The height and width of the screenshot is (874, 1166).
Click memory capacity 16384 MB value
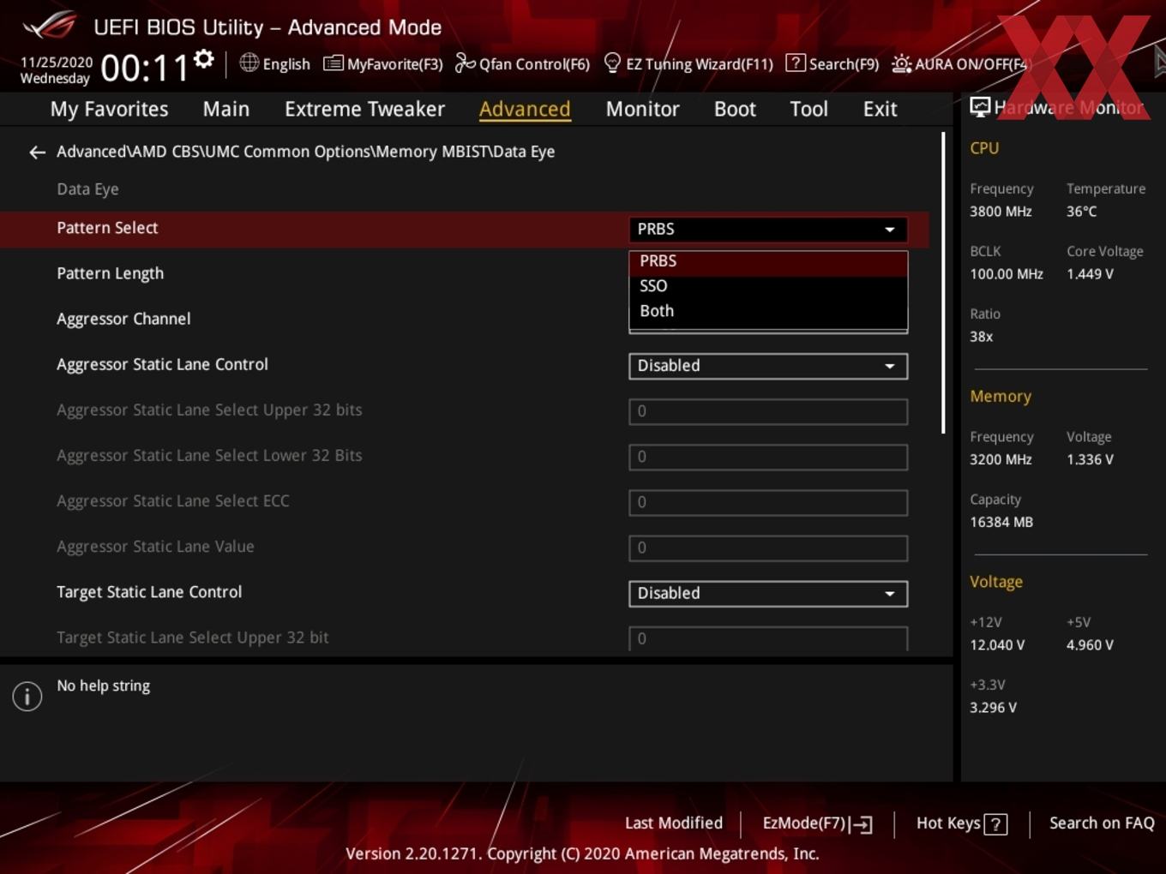pyautogui.click(x=1001, y=522)
